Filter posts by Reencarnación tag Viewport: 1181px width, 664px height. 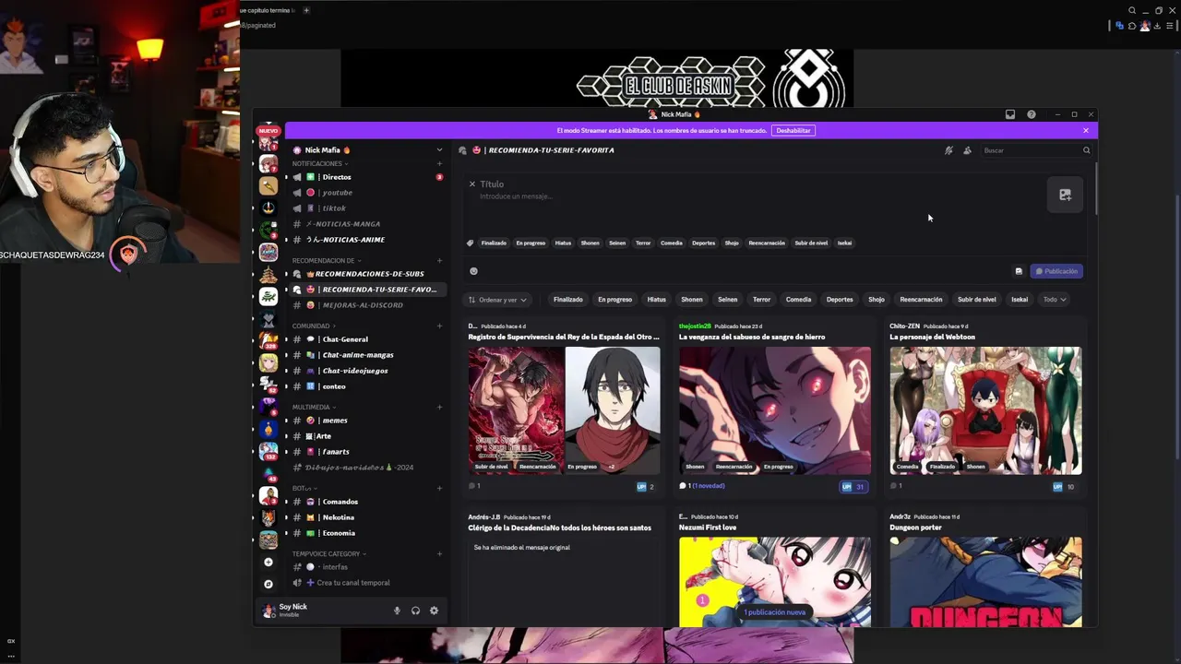point(921,300)
